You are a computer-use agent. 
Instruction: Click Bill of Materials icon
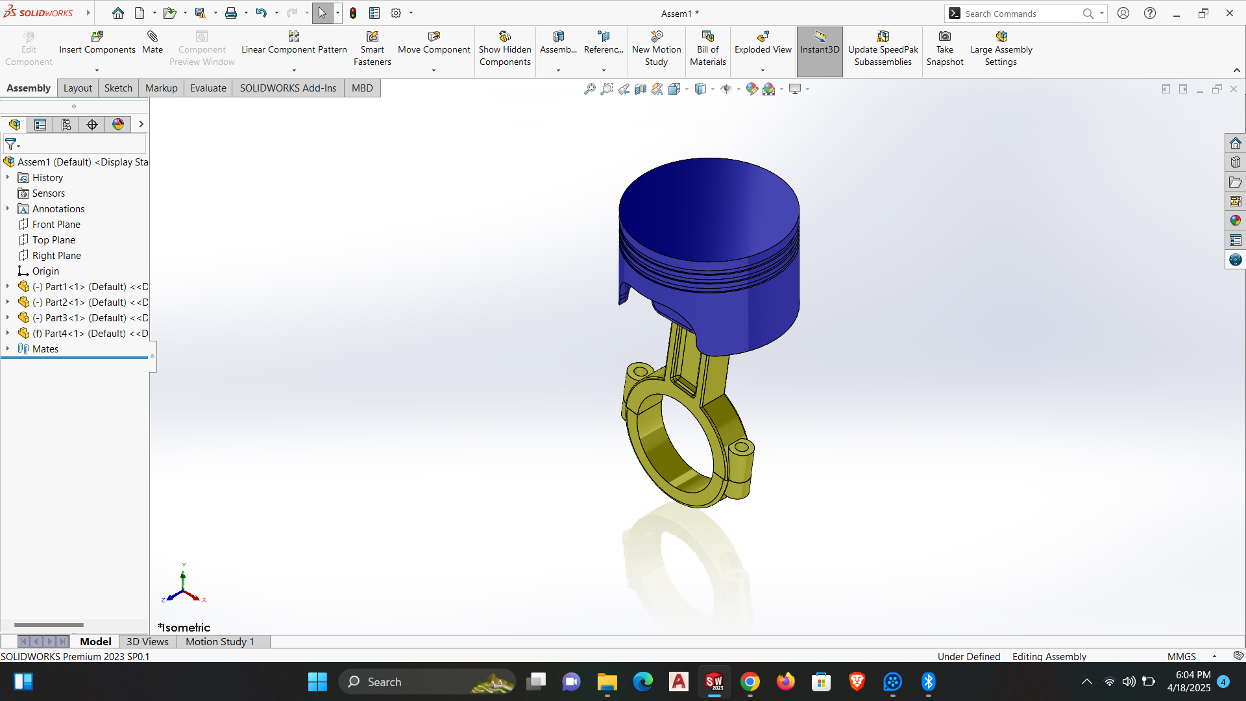707,37
